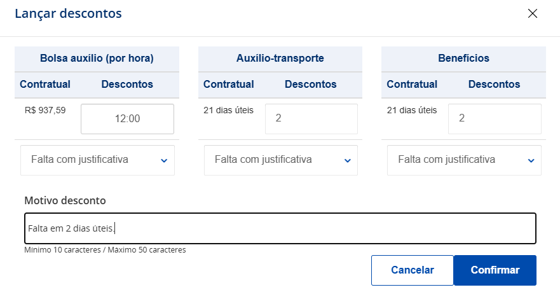Click the Auxílio-transporte discount days field
The width and height of the screenshot is (560, 299).
point(311,119)
